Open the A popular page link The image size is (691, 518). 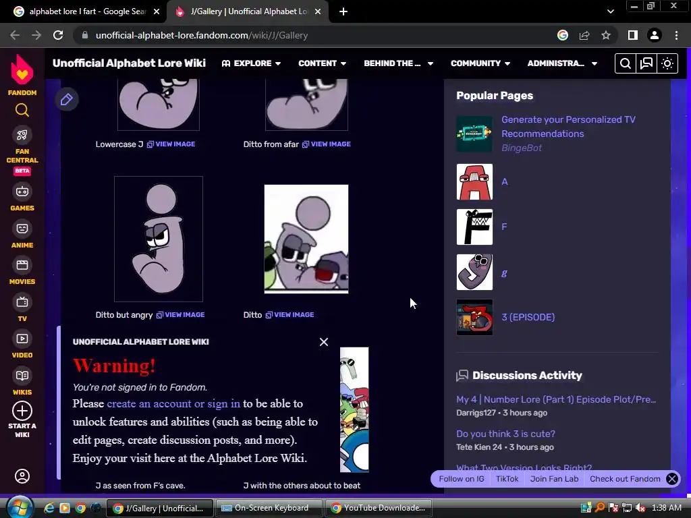(505, 181)
